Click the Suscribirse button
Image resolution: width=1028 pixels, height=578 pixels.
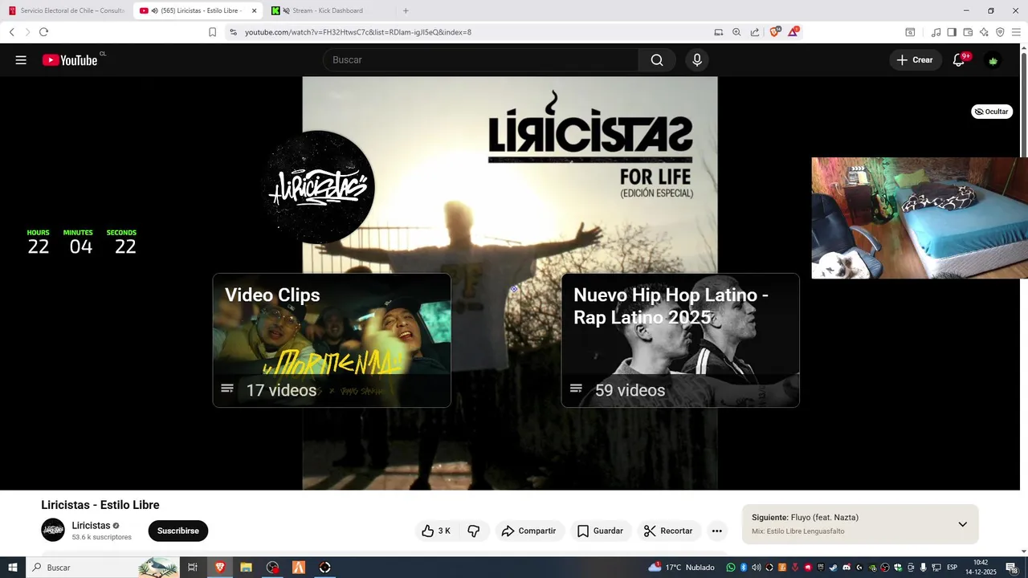click(177, 531)
